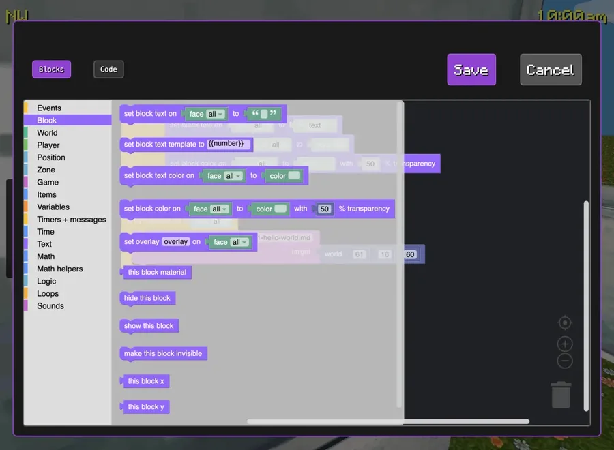
Task: Select the Events category in the sidebar
Action: pos(49,108)
